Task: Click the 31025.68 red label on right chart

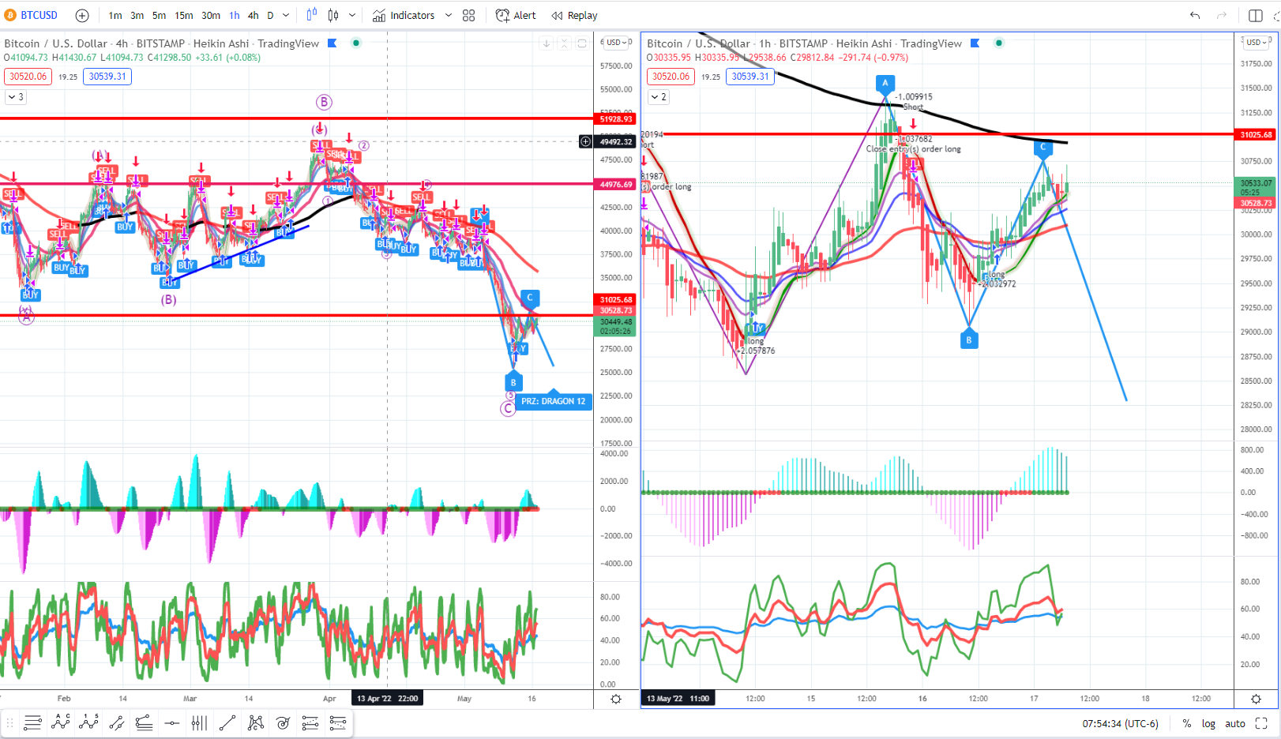Action: 1256,135
